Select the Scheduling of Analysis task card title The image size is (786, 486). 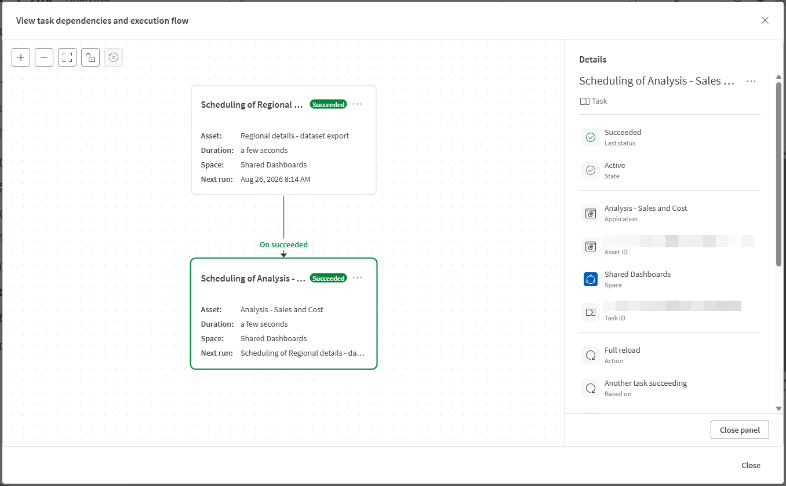click(x=253, y=279)
